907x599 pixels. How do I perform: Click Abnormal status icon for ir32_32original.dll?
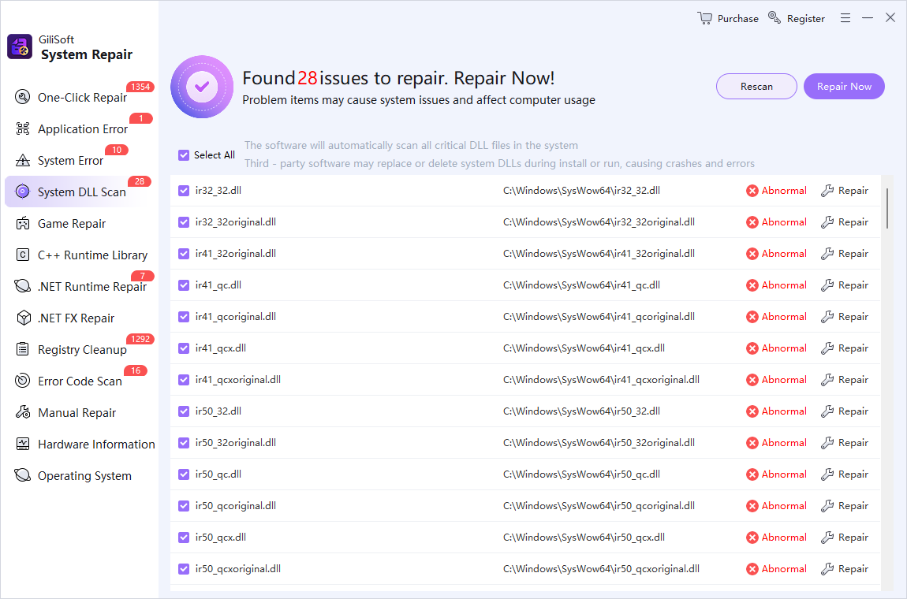(752, 222)
